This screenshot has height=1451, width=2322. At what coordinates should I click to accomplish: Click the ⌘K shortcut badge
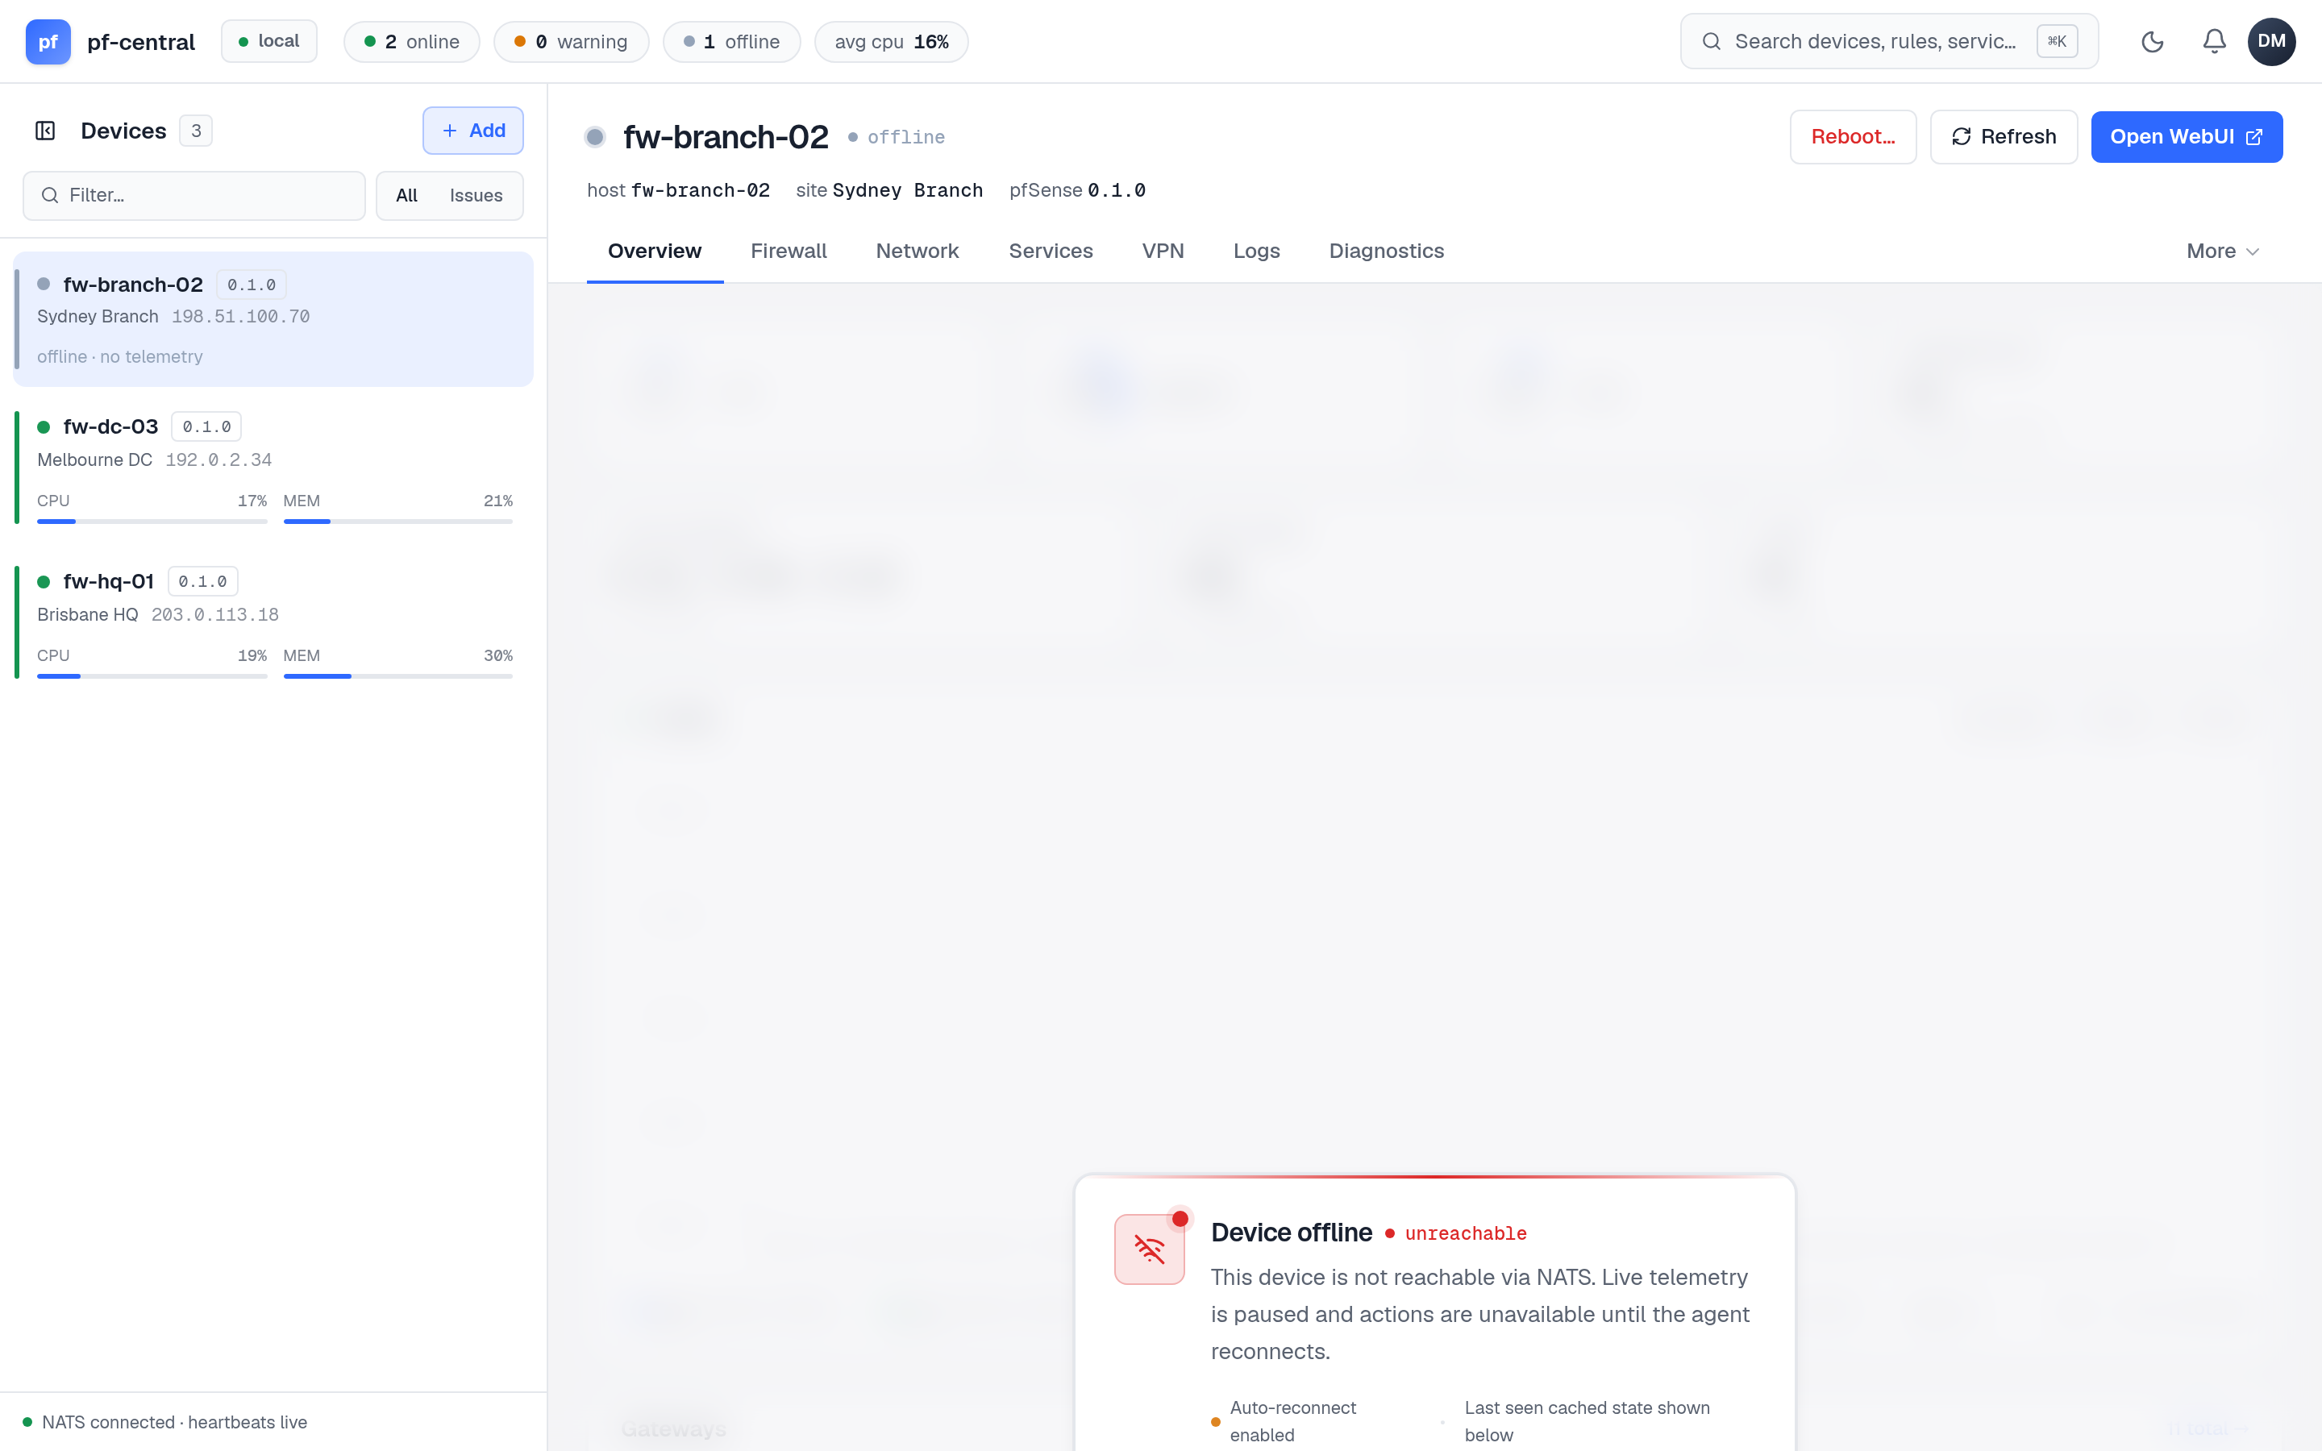point(2056,41)
